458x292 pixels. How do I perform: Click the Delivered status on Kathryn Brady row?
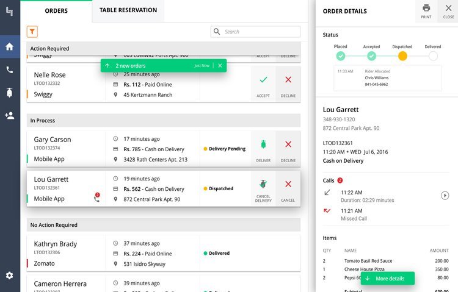point(216,253)
